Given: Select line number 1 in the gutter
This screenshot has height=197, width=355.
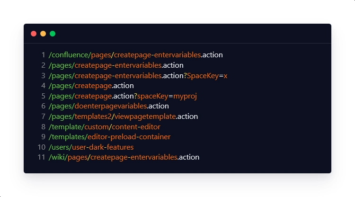Looking at the screenshot, I should point(43,55).
